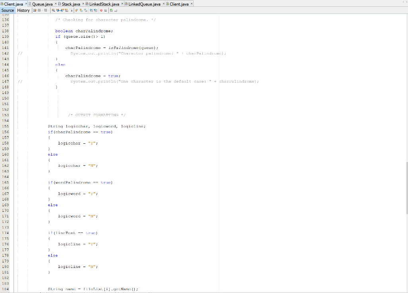
Task: Open the Back history dropdown arrow
Action: pyautogui.click(x=42, y=10)
